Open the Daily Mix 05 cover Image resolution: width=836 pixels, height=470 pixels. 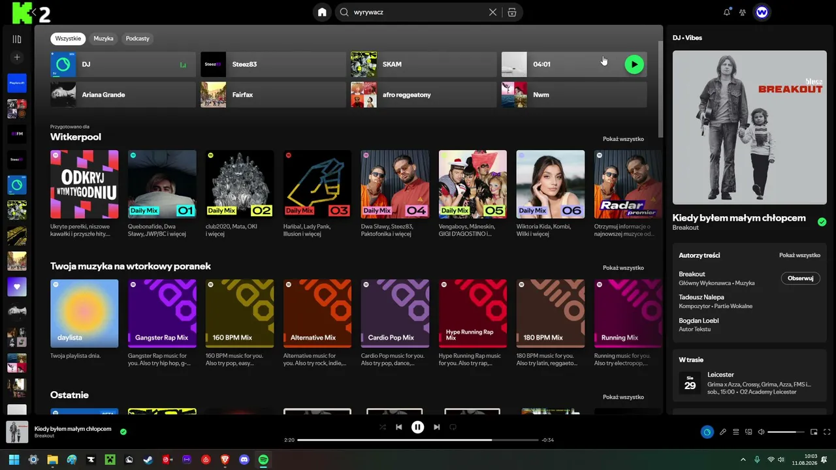[x=473, y=184]
